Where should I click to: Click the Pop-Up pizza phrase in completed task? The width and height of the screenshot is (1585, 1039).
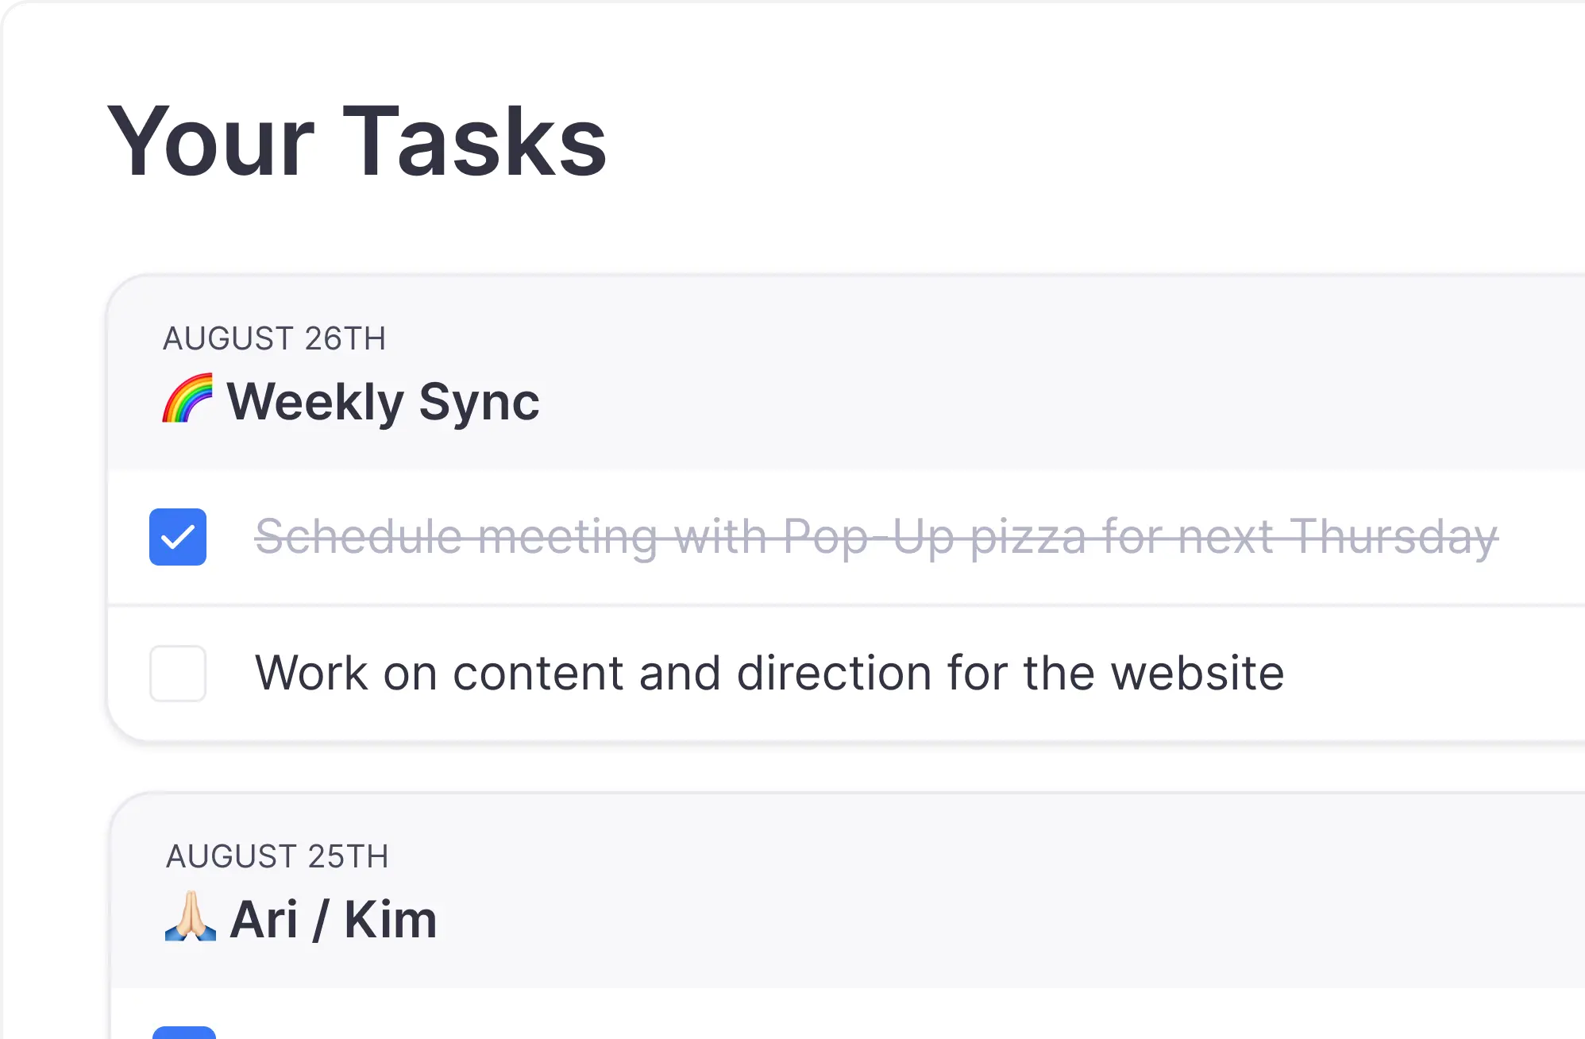[x=935, y=537]
